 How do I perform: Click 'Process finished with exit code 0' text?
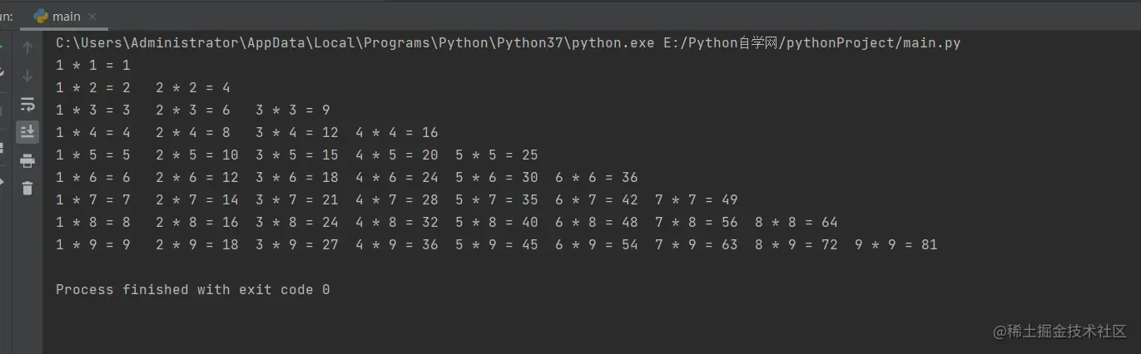pos(192,289)
